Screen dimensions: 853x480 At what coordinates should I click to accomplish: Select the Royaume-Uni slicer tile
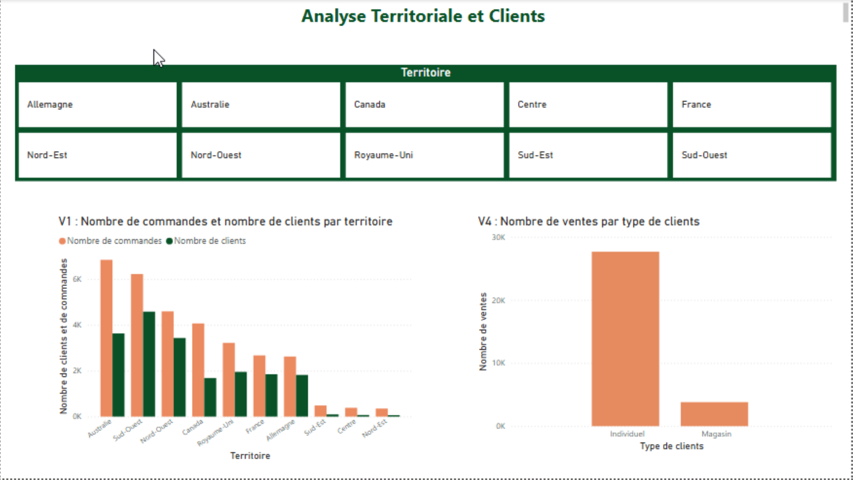click(424, 155)
